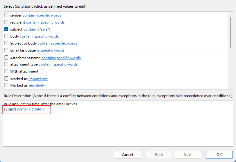Edit sender's 'specific words' link
The image size is (236, 162).
tap(49, 15)
